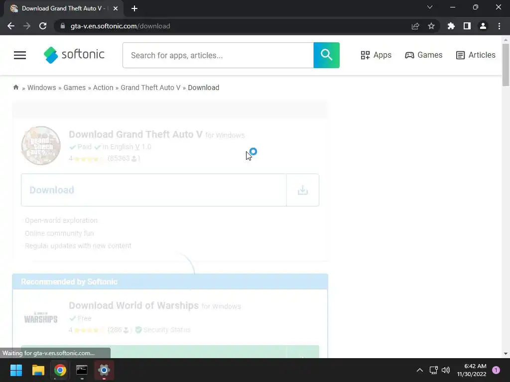The image size is (510, 382).
Task: Focus the 'Search for apps, articles...' field
Action: point(218,55)
